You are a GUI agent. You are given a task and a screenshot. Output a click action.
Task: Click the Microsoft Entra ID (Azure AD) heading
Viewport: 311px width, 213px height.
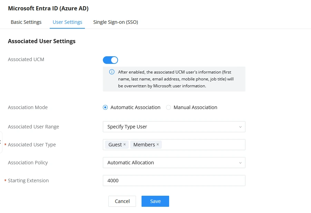pyautogui.click(x=48, y=8)
